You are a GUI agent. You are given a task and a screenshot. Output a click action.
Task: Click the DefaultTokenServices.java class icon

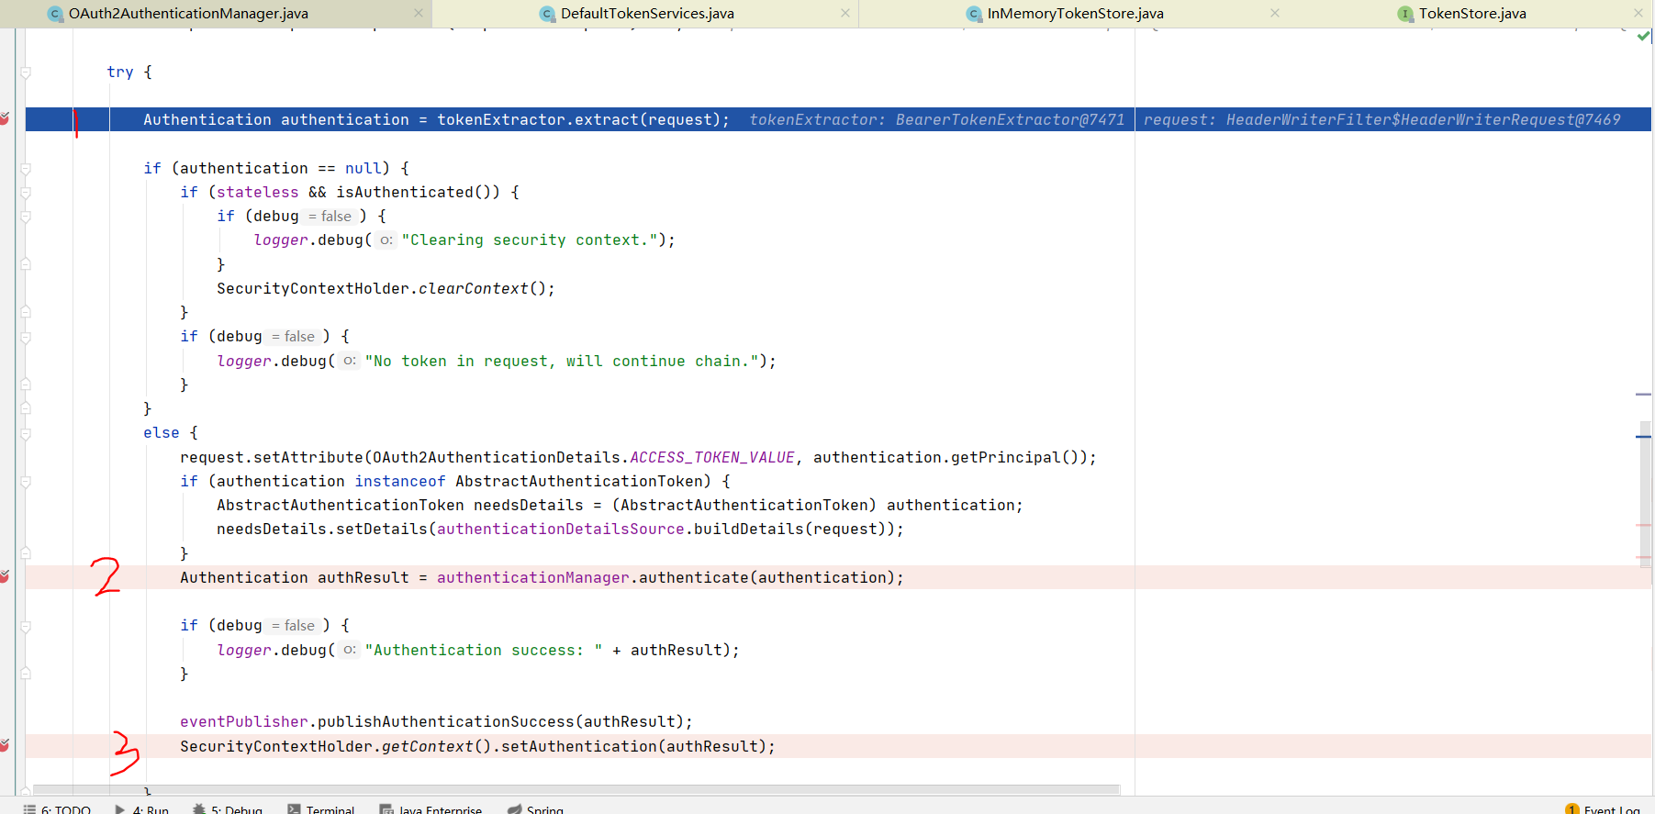coord(547,14)
